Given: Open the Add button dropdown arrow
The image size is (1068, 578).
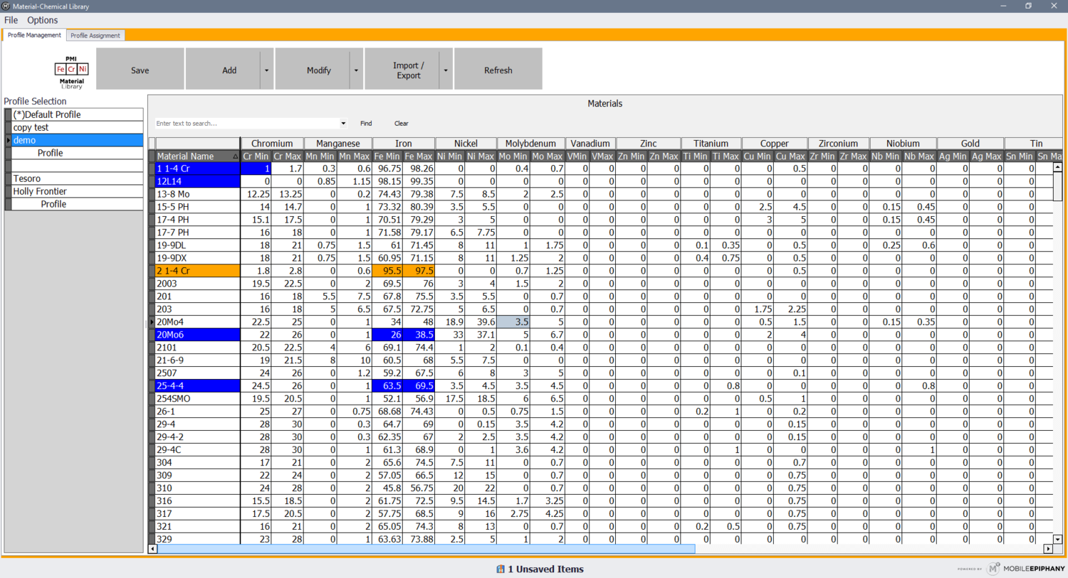Looking at the screenshot, I should (x=266, y=70).
